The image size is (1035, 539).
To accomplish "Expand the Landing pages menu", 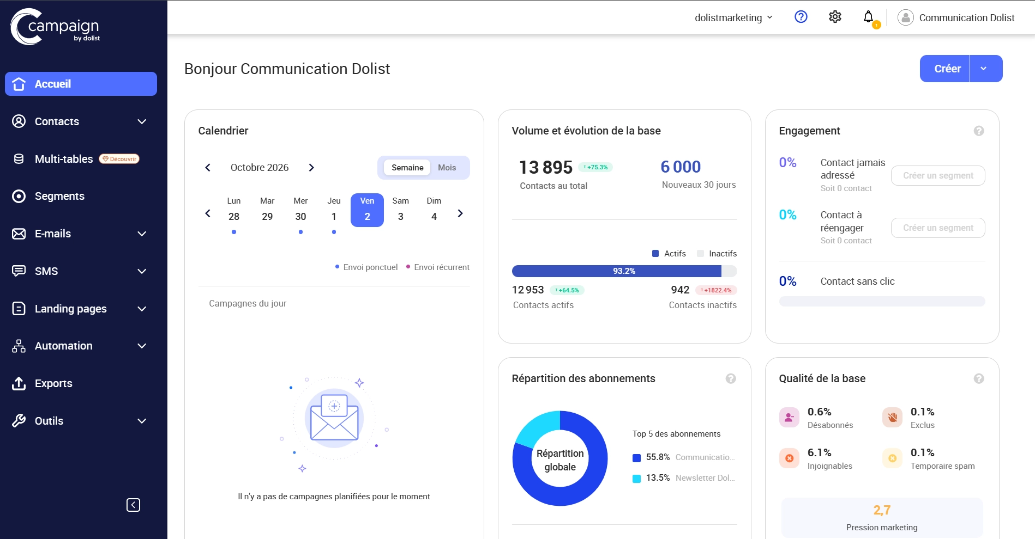I will click(142, 309).
